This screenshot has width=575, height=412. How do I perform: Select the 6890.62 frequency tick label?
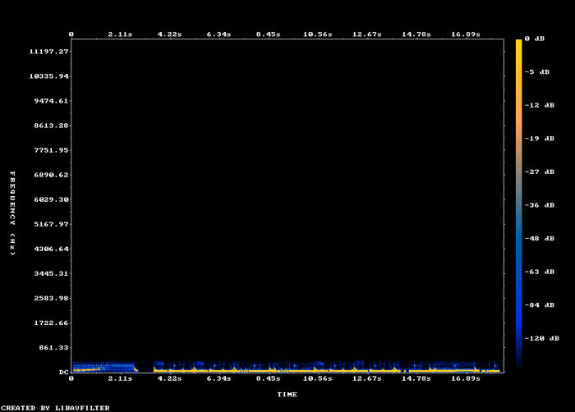51,175
